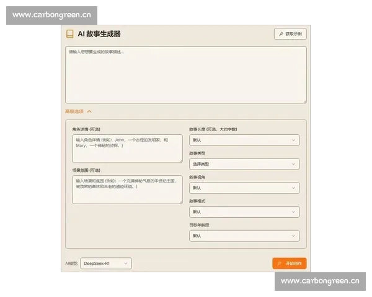Viewport: 372px width, 297px height.
Task: Open the 故事长度 dropdown
Action: 244,140
